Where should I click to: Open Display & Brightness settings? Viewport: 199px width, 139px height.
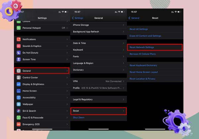[42, 84]
